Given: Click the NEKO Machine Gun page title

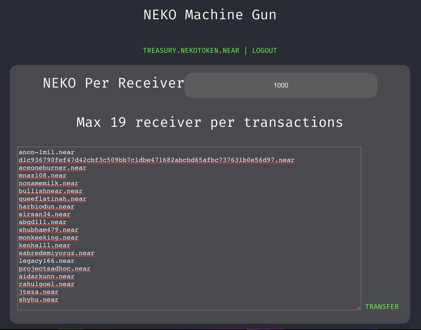Looking at the screenshot, I should click(210, 15).
